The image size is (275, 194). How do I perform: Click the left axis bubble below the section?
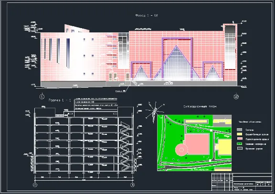click(35, 185)
